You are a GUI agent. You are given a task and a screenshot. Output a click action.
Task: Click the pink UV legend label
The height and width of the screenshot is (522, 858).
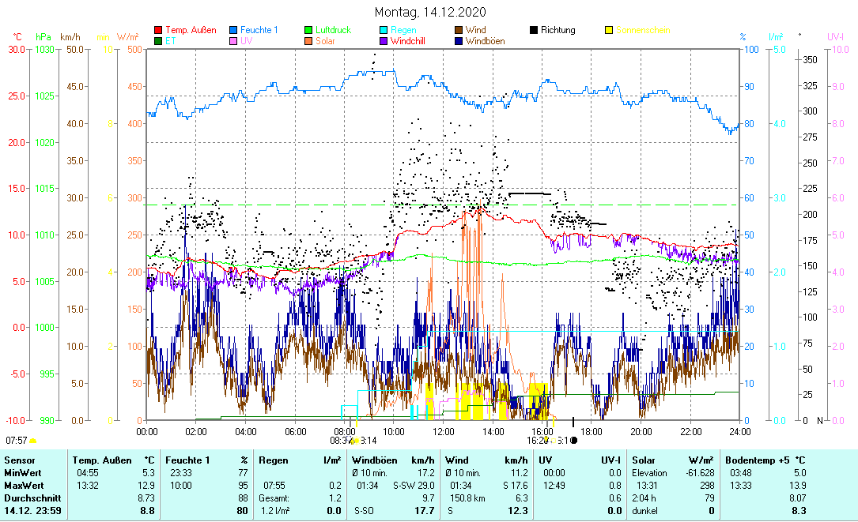pos(247,41)
